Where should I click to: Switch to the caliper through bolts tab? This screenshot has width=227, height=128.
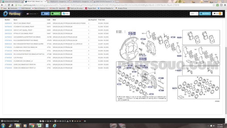12,1
